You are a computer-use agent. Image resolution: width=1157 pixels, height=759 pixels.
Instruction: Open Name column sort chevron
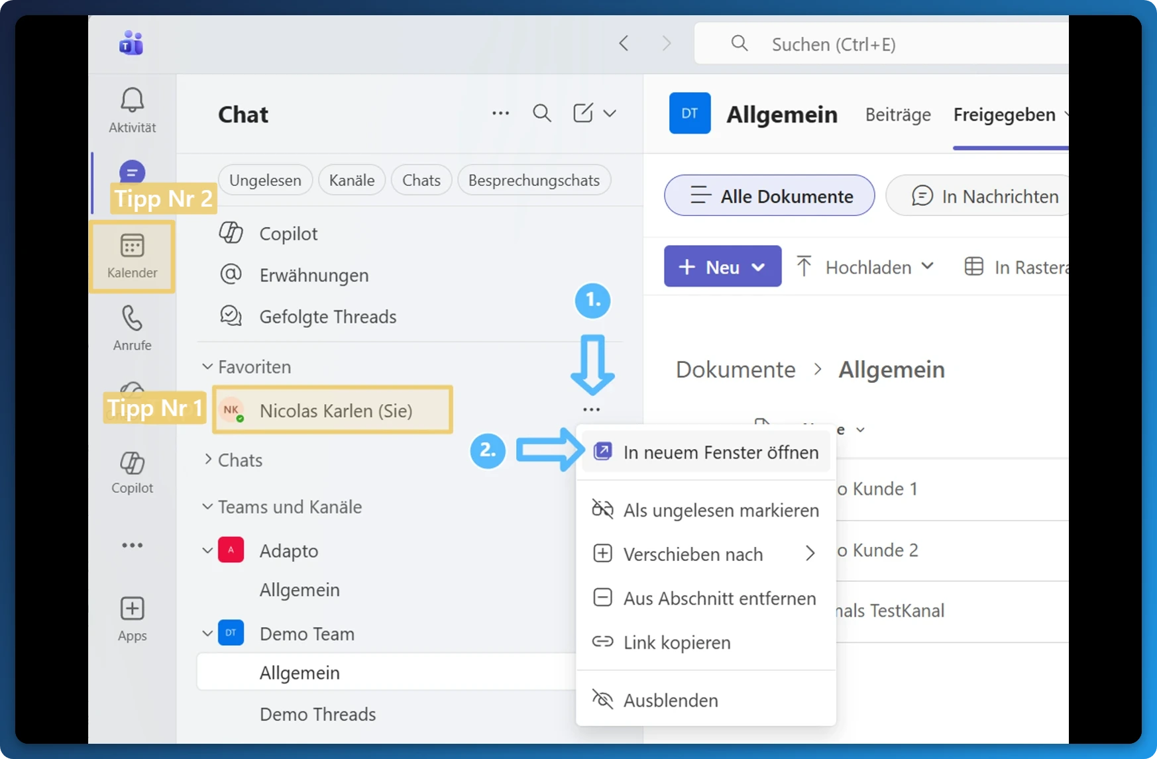point(860,430)
